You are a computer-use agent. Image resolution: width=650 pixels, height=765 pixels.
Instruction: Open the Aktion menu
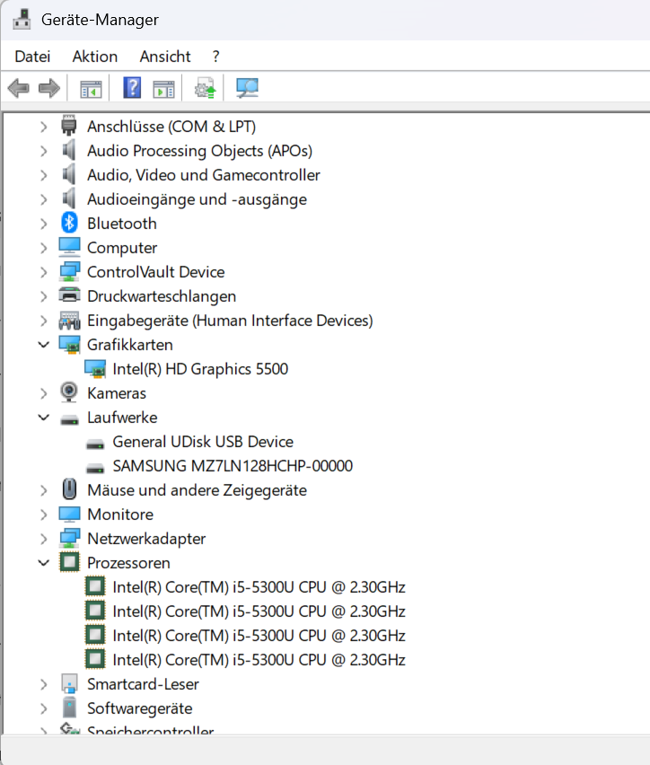tap(95, 57)
